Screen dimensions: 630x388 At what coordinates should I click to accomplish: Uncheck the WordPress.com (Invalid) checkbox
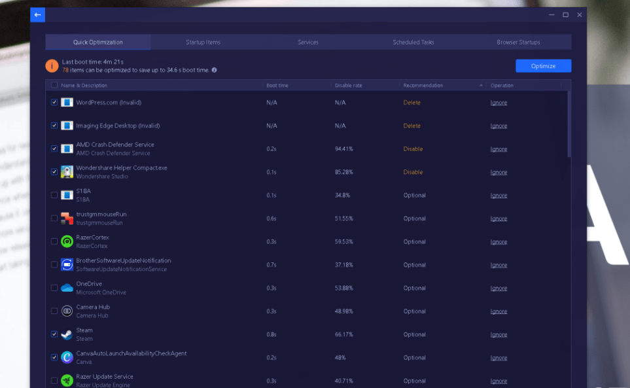(x=54, y=103)
